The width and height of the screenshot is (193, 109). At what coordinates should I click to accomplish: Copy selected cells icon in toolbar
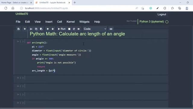point(36,29)
